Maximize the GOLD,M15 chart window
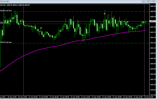The image size is (157, 100). point(148,1)
